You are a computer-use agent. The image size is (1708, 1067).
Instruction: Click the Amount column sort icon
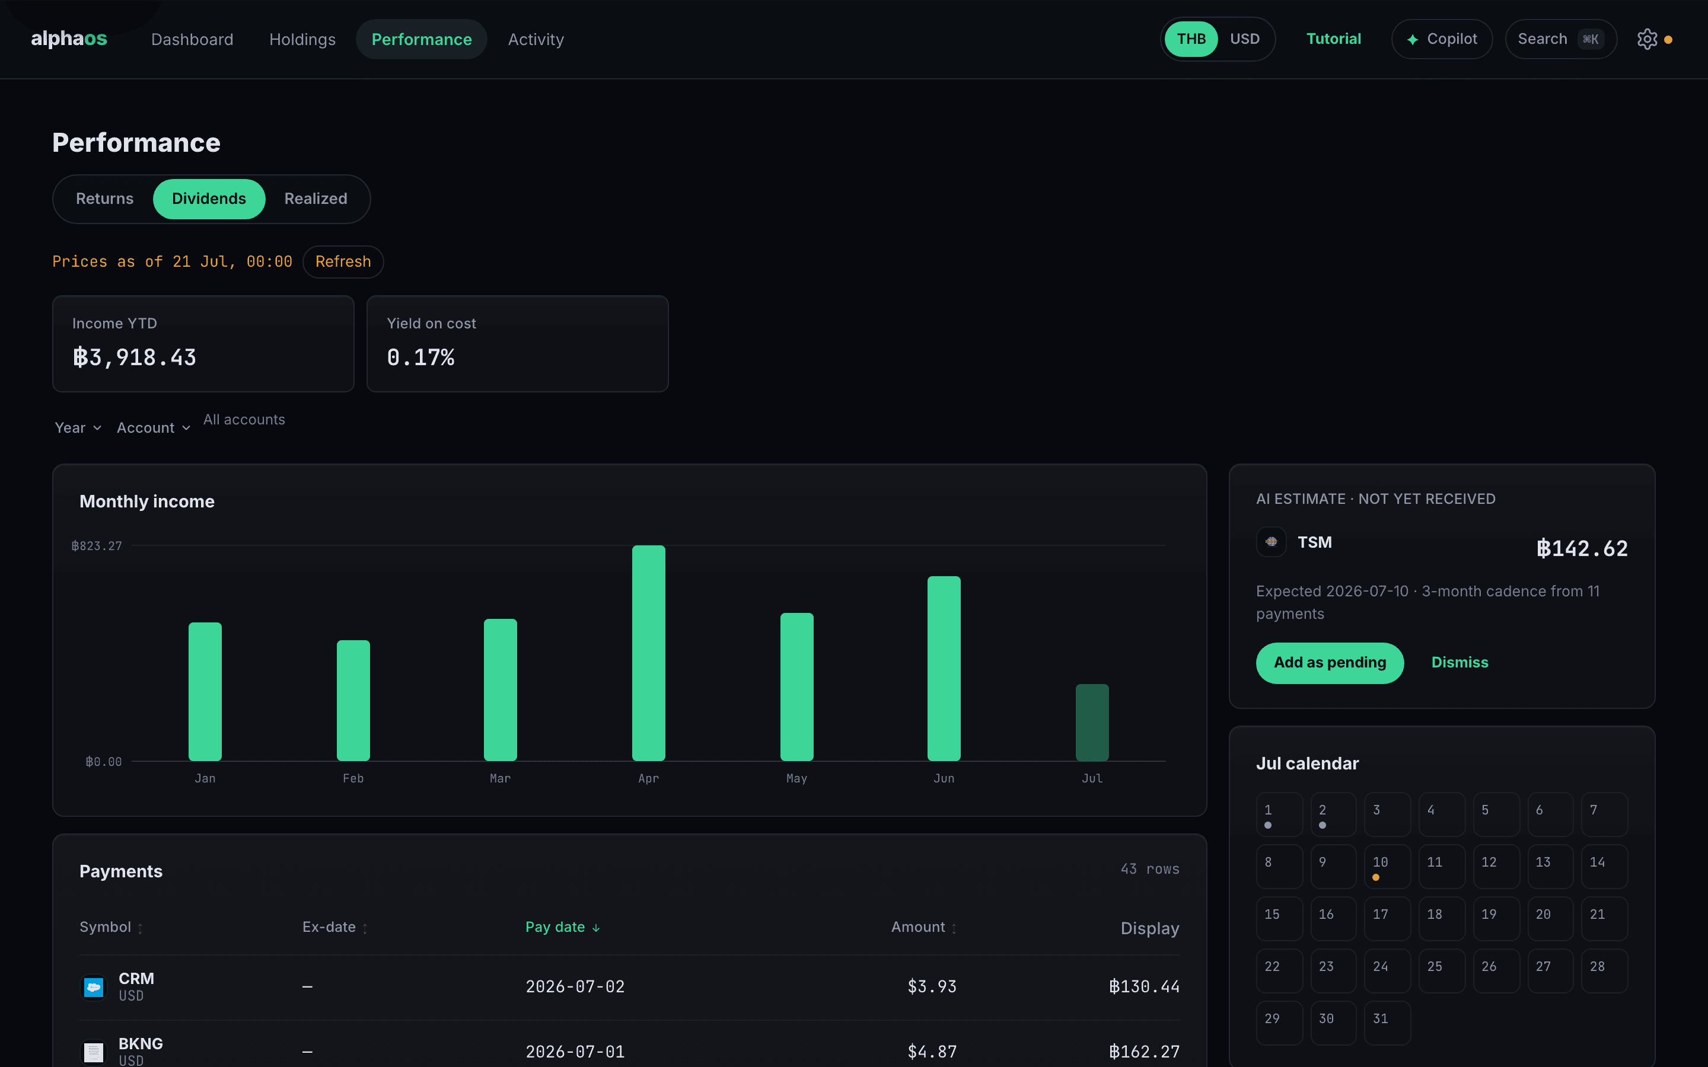[954, 929]
